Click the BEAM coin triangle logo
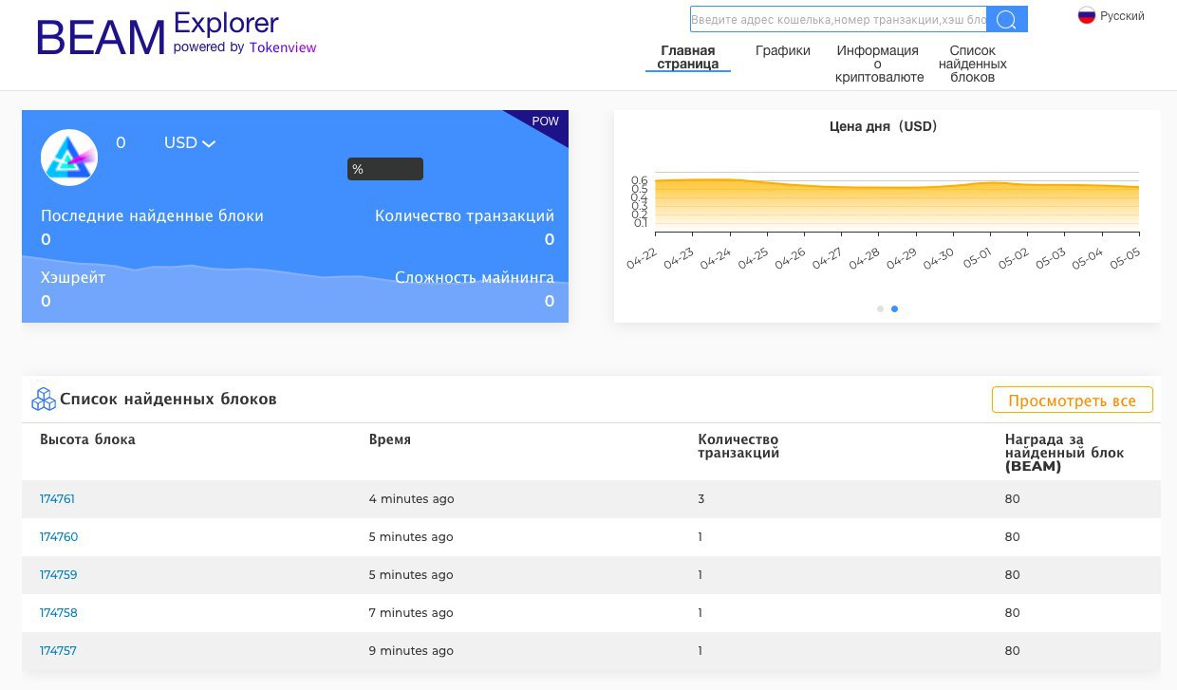The image size is (1177, 690). [69, 157]
